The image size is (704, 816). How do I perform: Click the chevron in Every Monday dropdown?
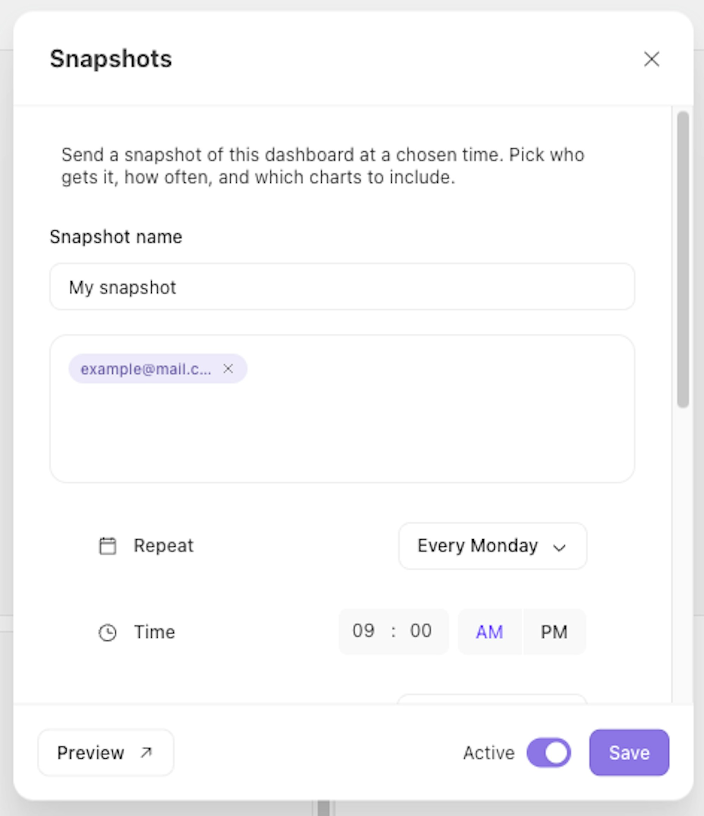pyautogui.click(x=559, y=547)
